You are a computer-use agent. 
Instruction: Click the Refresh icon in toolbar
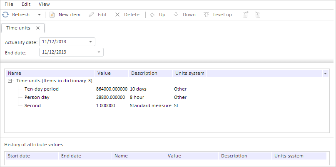tap(5, 15)
